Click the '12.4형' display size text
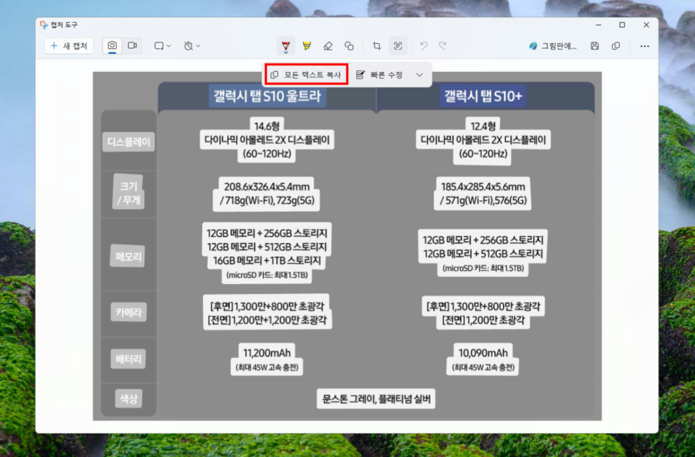 pos(483,126)
